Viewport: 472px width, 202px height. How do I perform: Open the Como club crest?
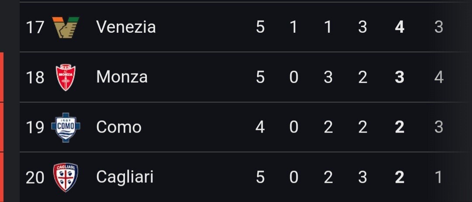coord(66,127)
